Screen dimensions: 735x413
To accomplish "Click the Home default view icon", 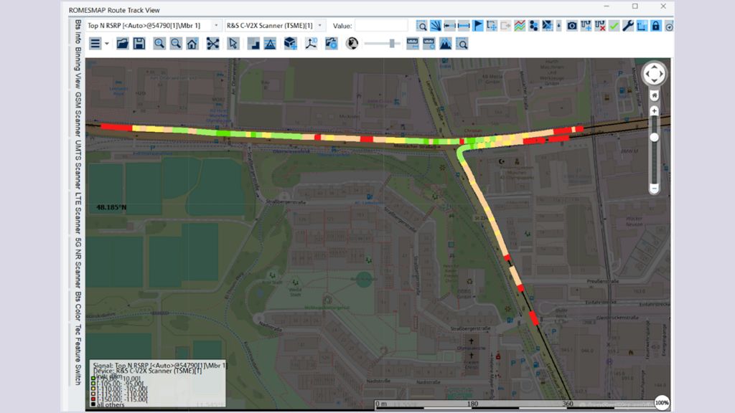I will pyautogui.click(x=192, y=43).
